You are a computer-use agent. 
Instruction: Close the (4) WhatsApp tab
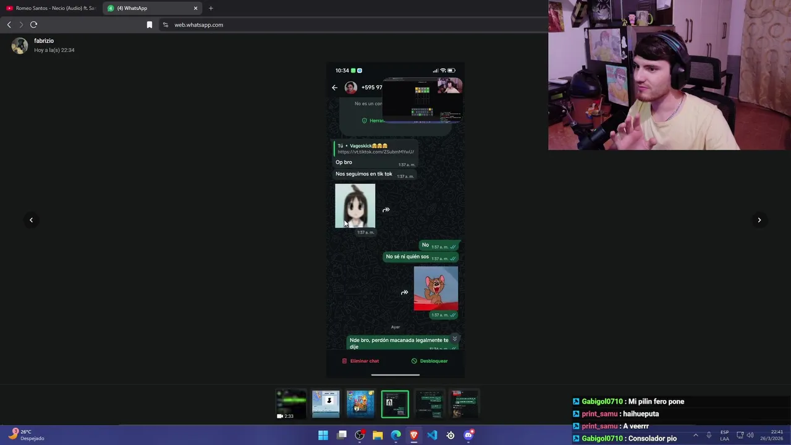pyautogui.click(x=196, y=8)
